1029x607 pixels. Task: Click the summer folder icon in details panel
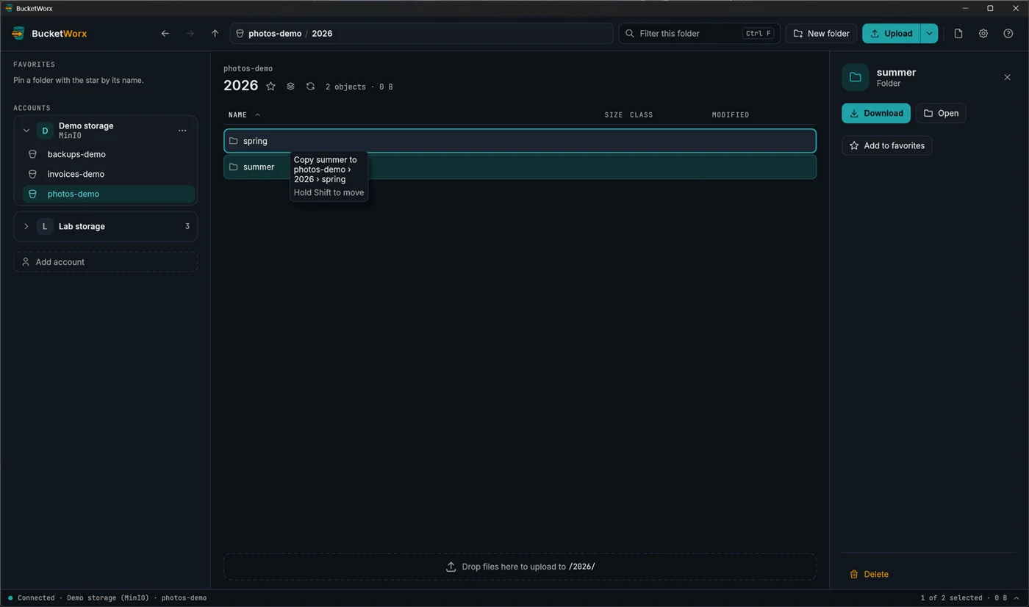(x=856, y=77)
